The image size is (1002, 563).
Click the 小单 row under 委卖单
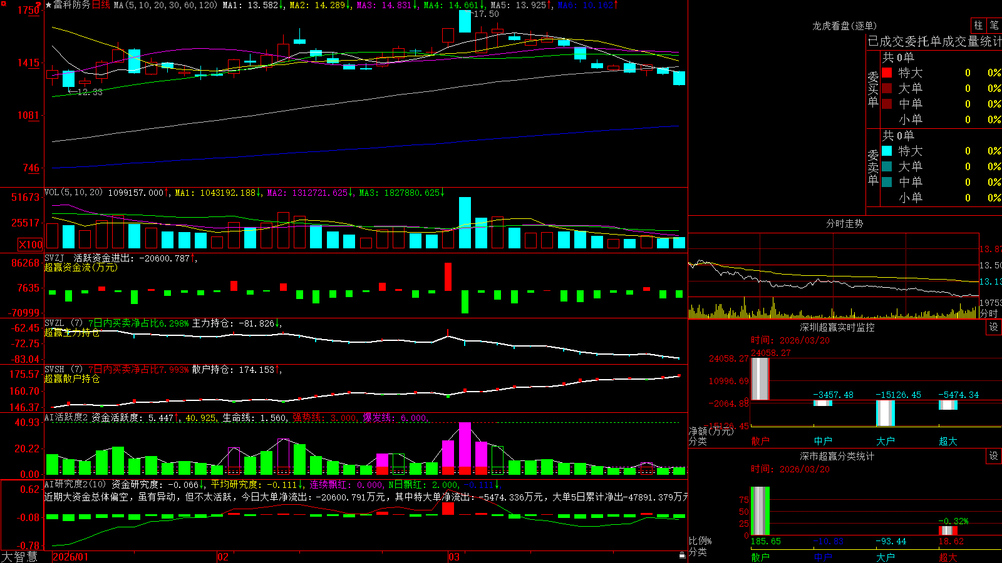941,198
